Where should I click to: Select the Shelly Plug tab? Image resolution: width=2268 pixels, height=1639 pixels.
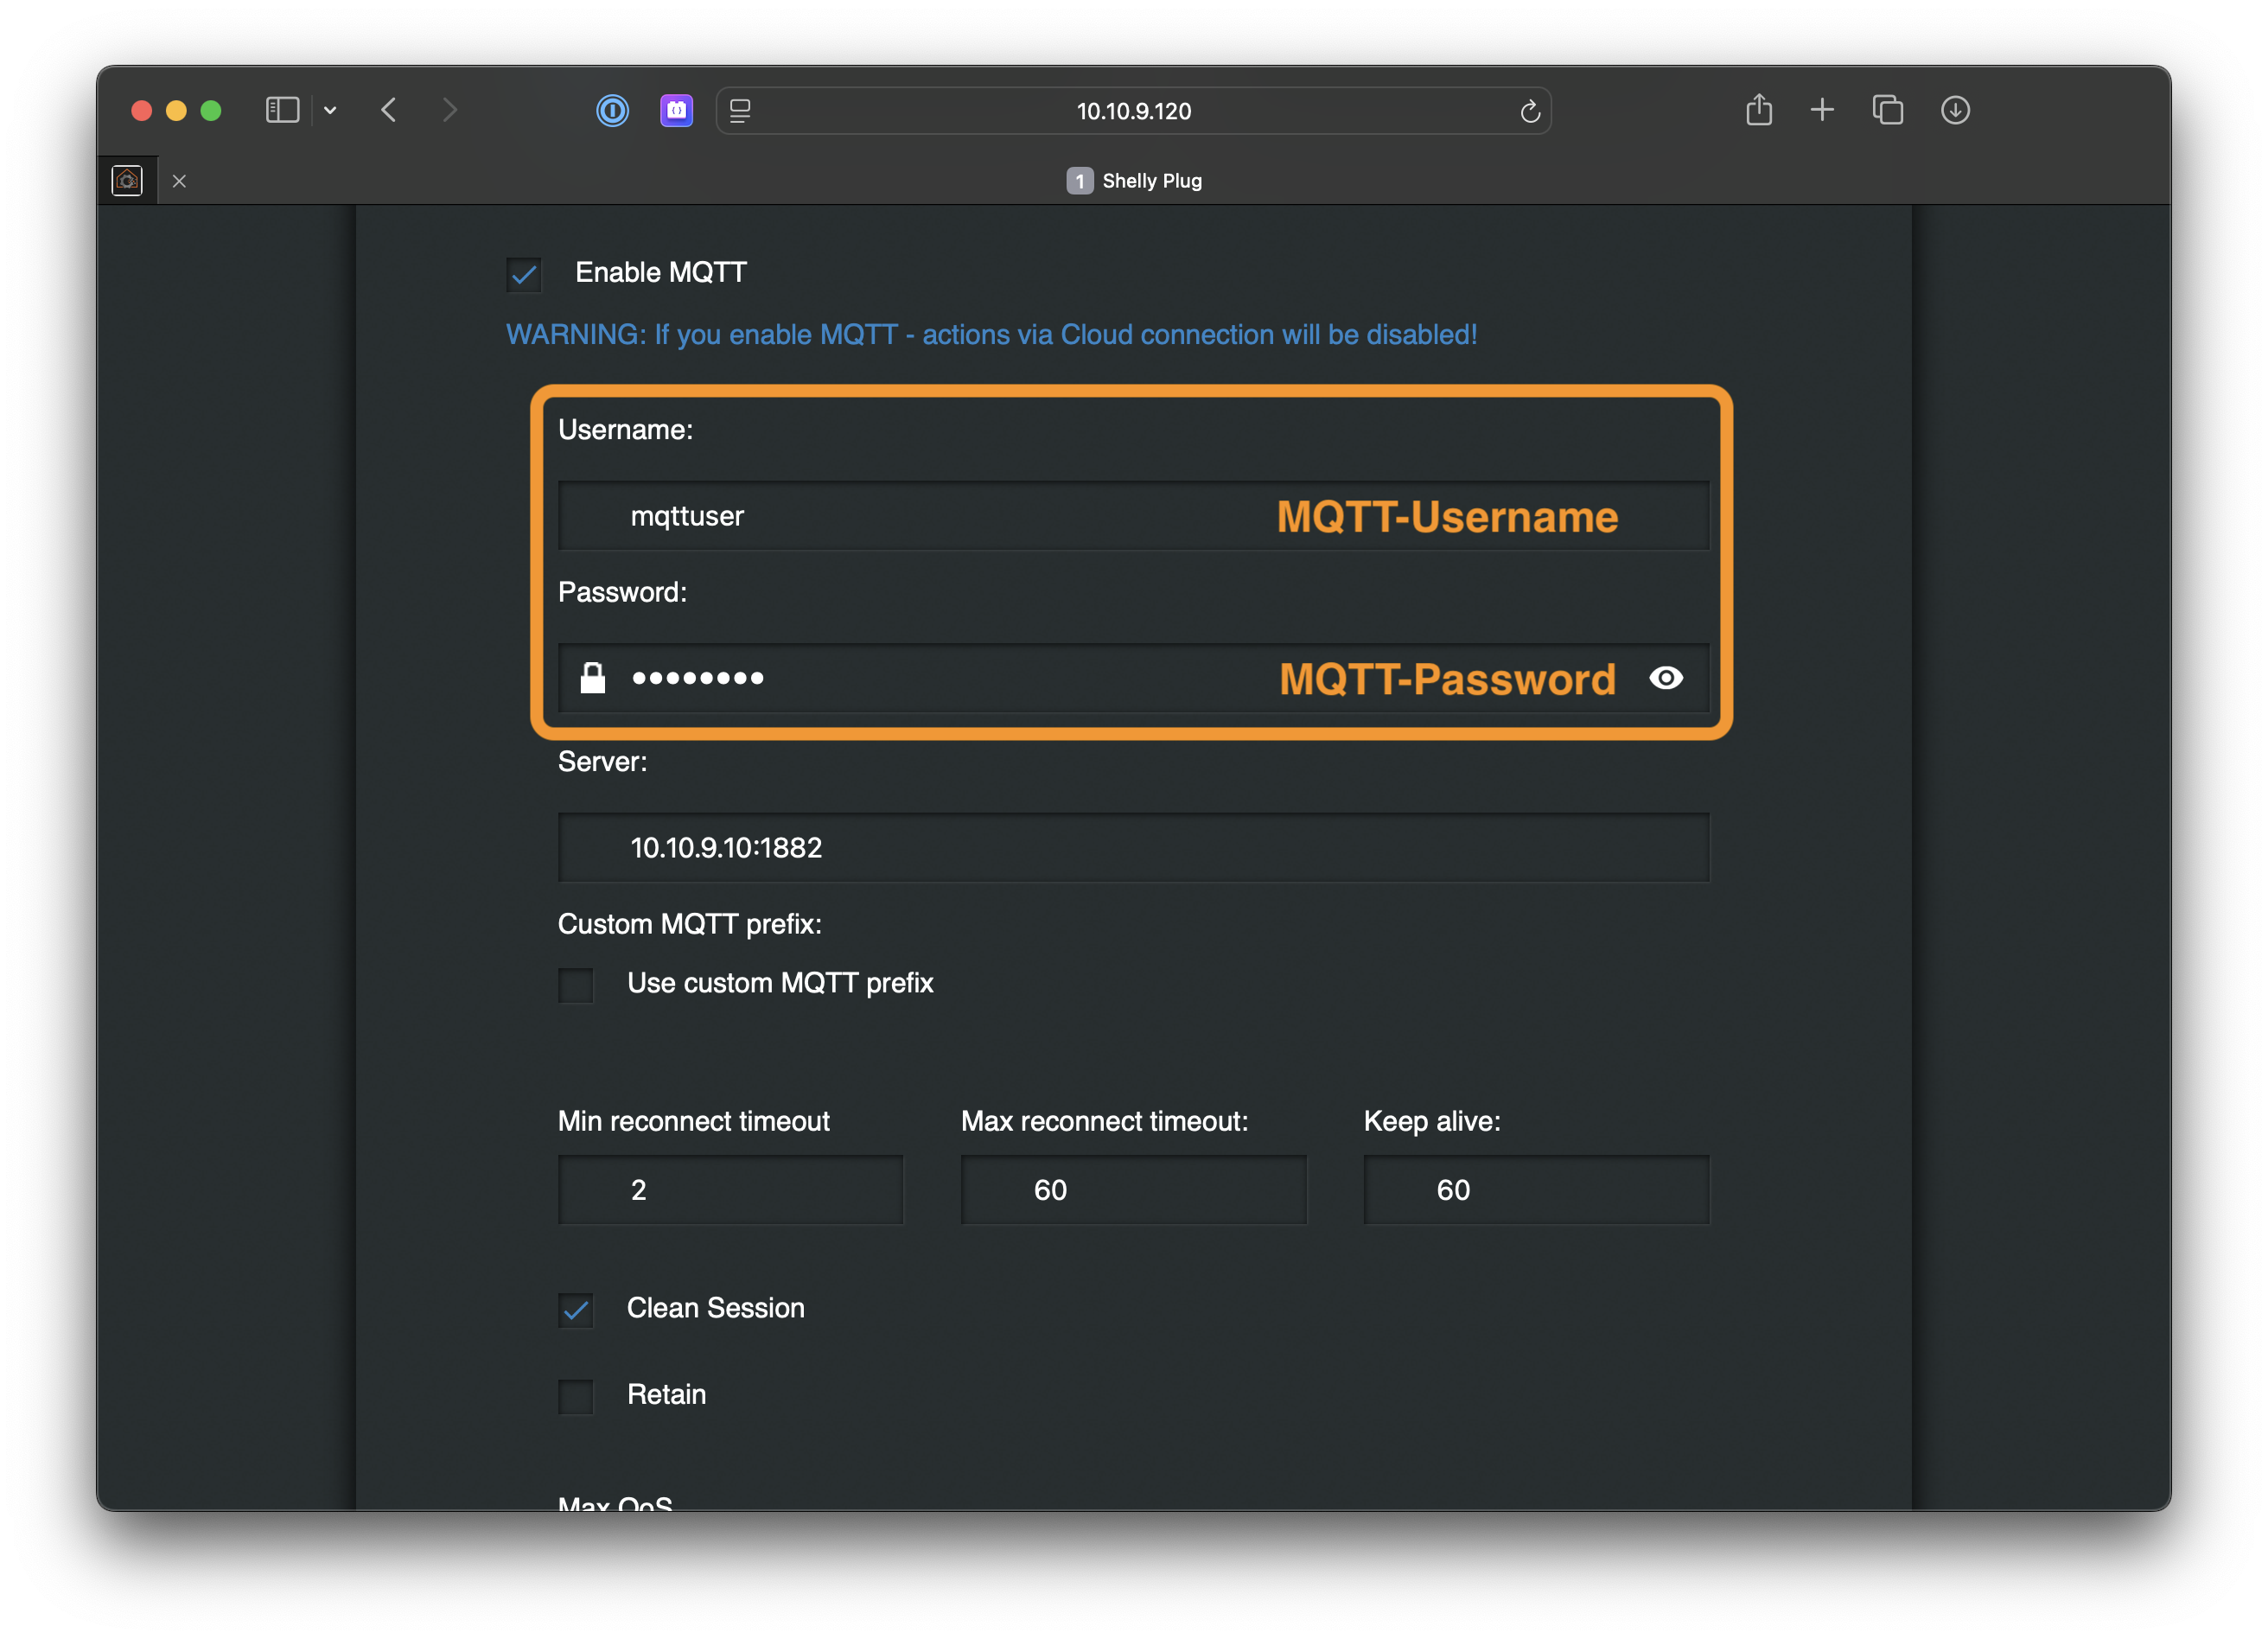point(1134,181)
